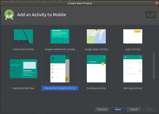Close the Create New Project dialog
Image resolution: width=159 pixels, height=114 pixels.
point(156,3)
